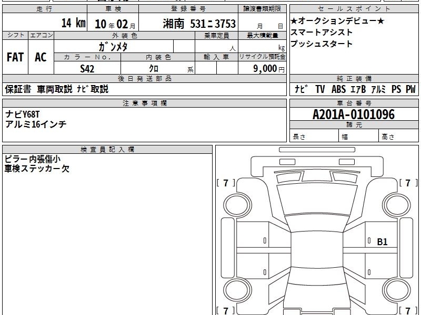The height and width of the screenshot is (315, 421).
Task: Click 'ナビ' in genuine equipment row
Action: 301,89
